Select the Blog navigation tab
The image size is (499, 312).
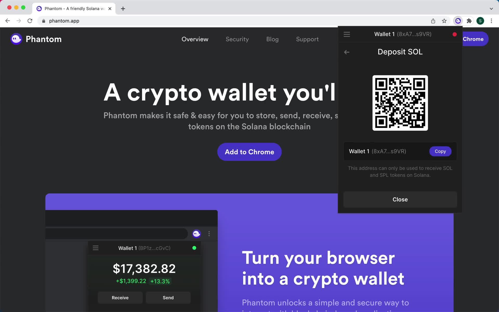click(272, 39)
